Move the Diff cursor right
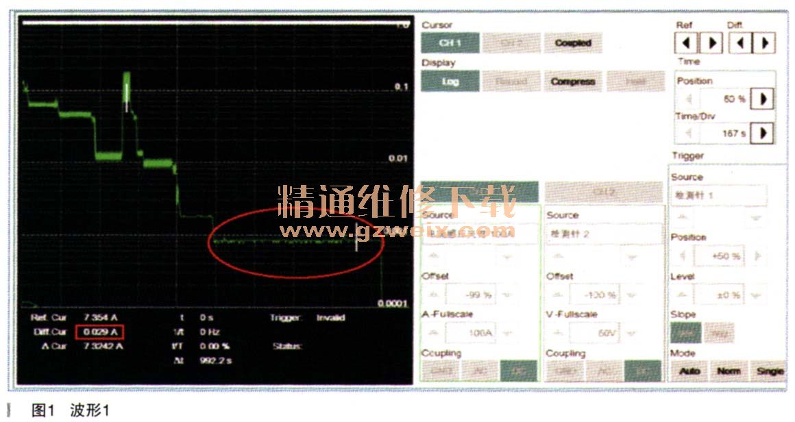 (765, 43)
